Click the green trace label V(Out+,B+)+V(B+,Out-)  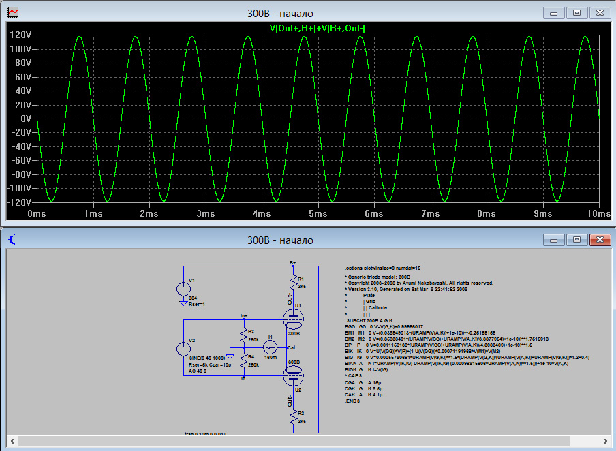click(x=318, y=28)
